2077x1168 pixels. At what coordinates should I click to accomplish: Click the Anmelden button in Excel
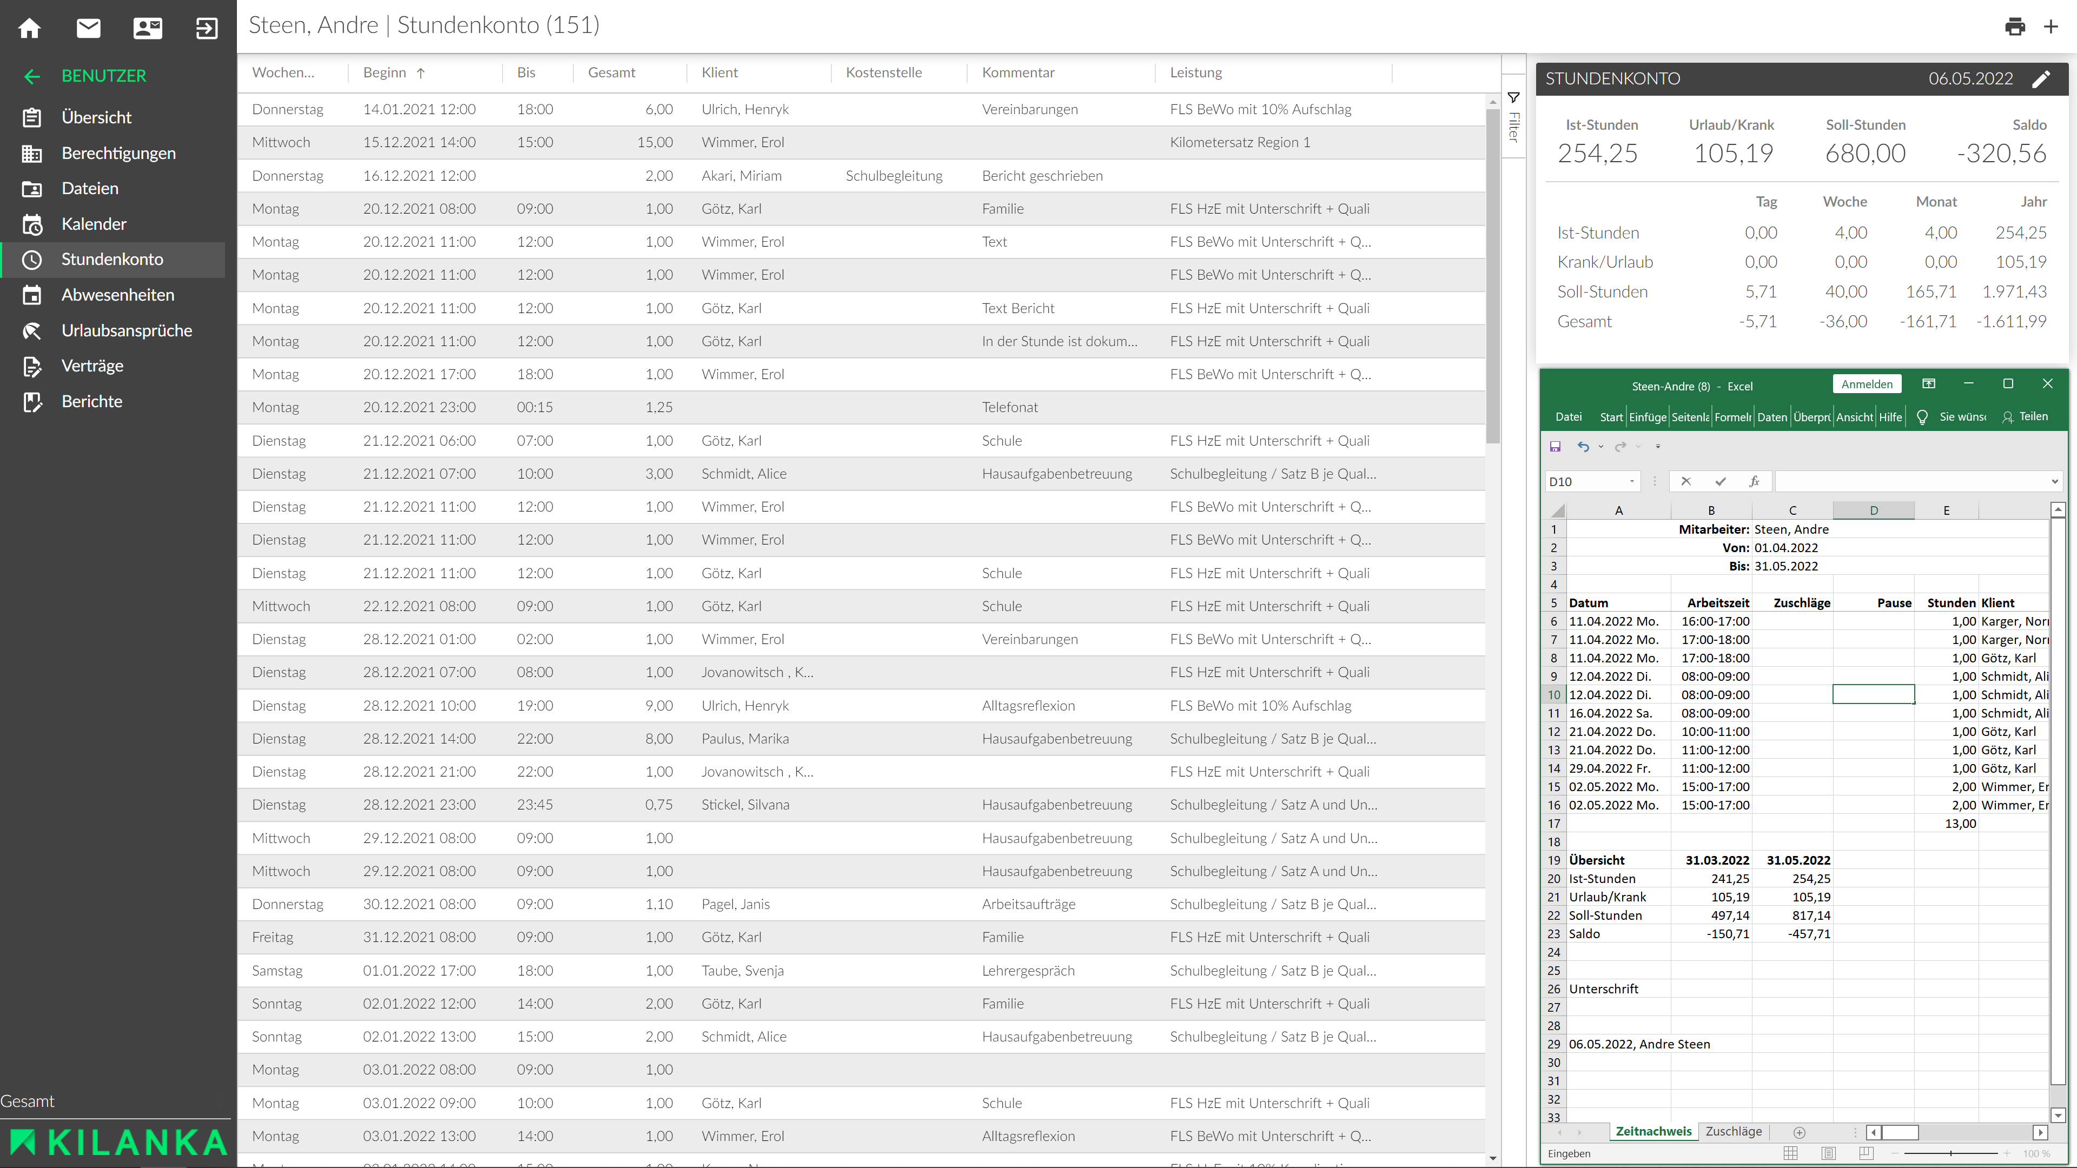coord(1867,384)
